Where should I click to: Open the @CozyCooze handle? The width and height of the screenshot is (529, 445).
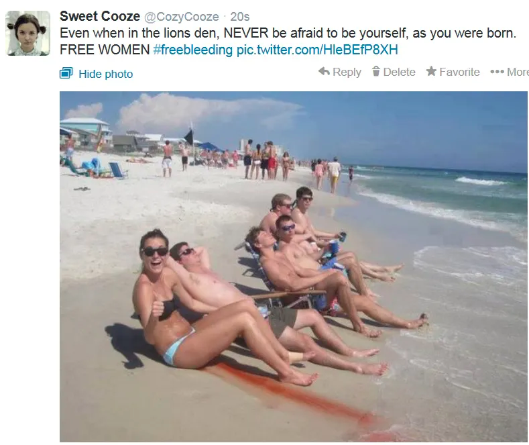click(182, 17)
